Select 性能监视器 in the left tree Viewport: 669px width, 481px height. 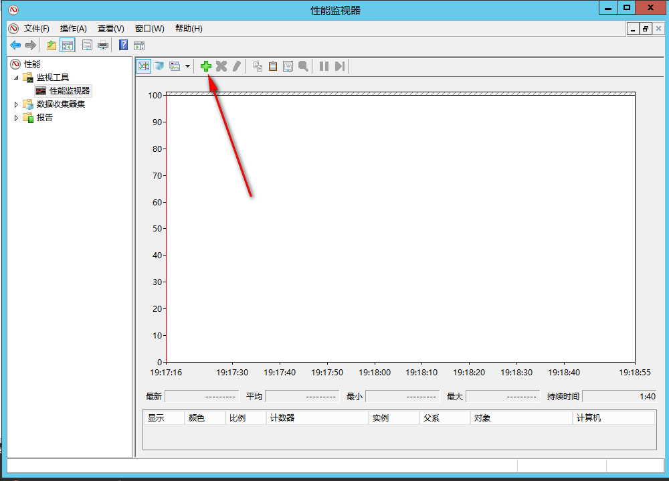69,90
